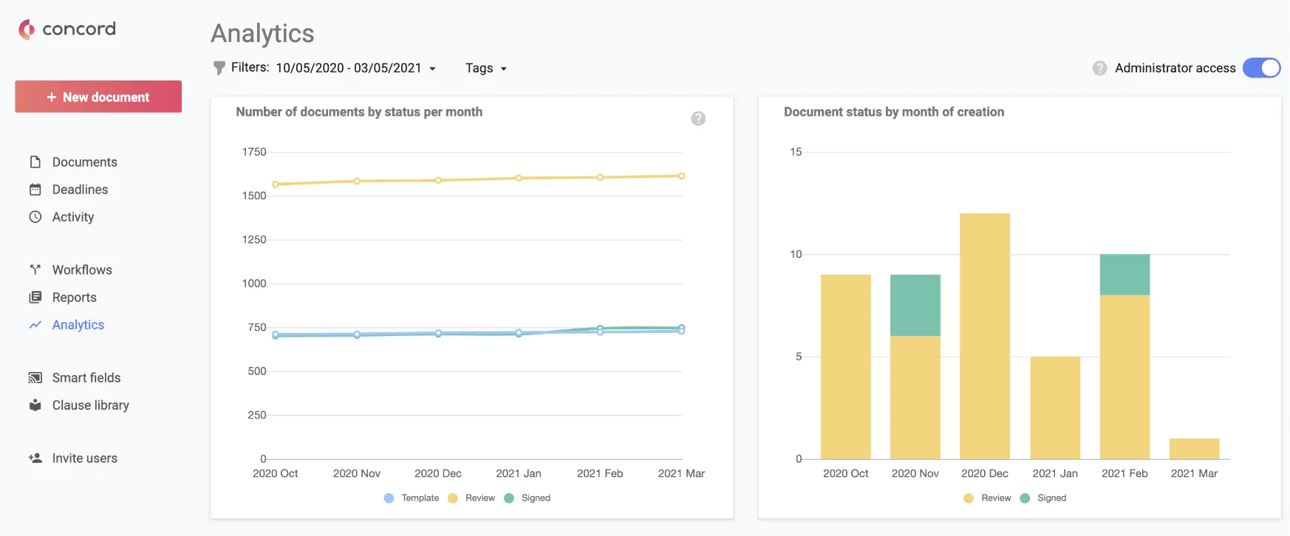1290x536 pixels.
Task: Toggle Review series in bar chart legend
Action: pyautogui.click(x=987, y=498)
